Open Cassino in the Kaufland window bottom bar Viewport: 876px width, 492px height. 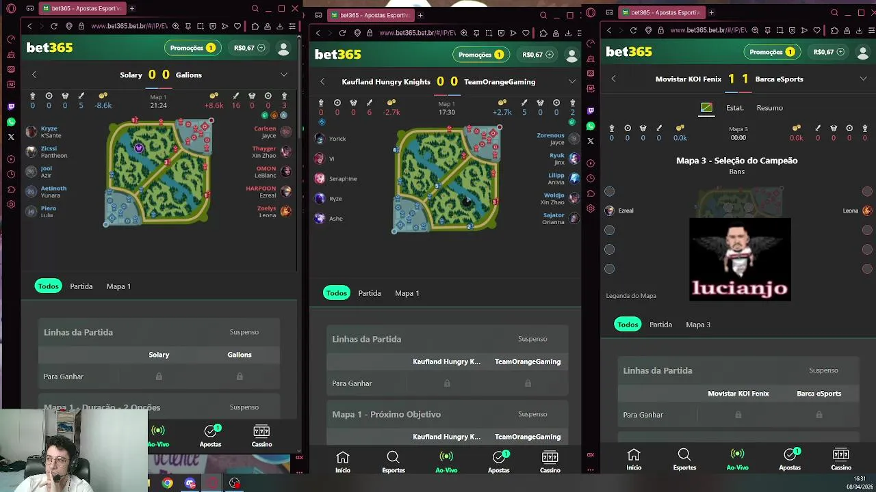coord(550,462)
